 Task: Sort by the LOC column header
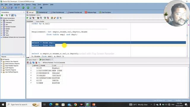[x=57, y=65]
